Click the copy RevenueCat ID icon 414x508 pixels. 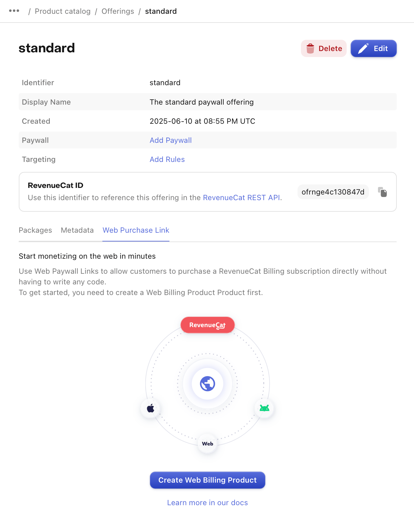(x=382, y=192)
